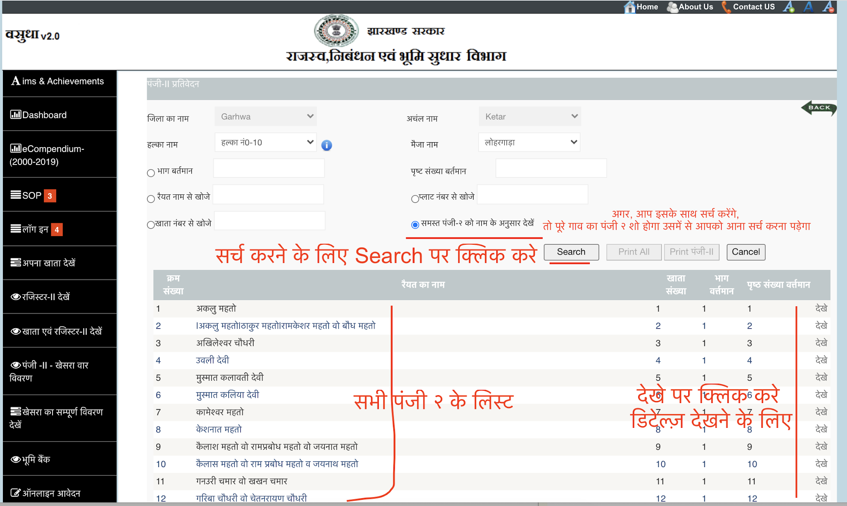This screenshot has height=506, width=847.
Task: Click देखें link for अकलु महतो row
Action: (821, 308)
